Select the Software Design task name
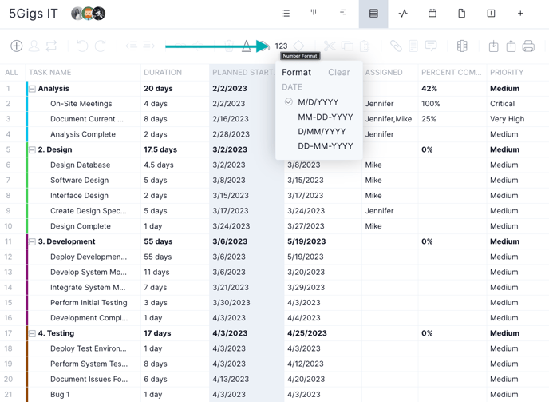 tap(80, 181)
